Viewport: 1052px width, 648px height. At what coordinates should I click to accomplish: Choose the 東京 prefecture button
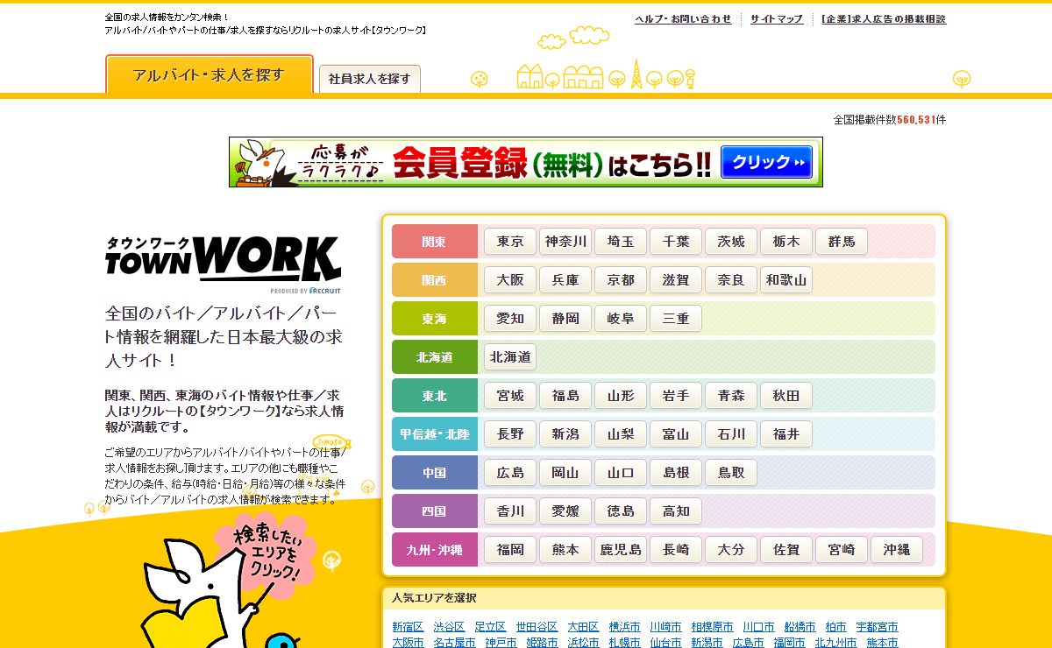point(510,242)
